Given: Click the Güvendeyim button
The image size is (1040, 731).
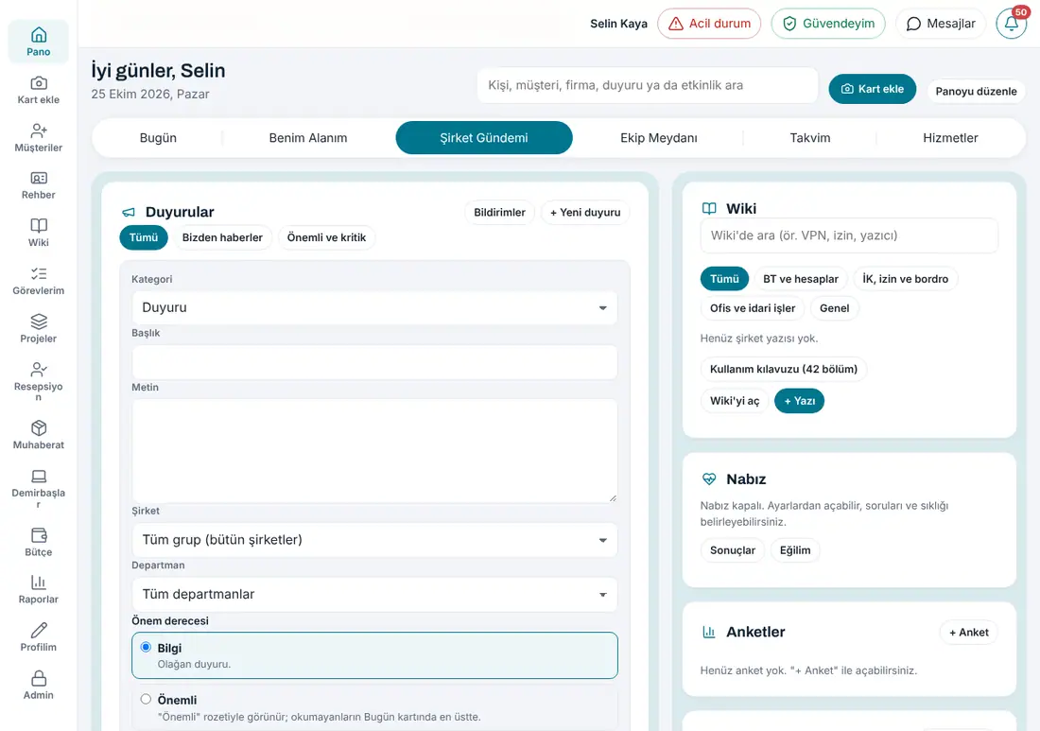Looking at the screenshot, I should [x=828, y=24].
